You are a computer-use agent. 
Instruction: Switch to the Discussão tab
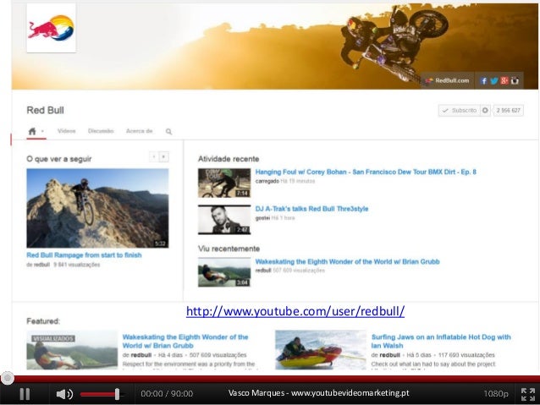coord(101,131)
